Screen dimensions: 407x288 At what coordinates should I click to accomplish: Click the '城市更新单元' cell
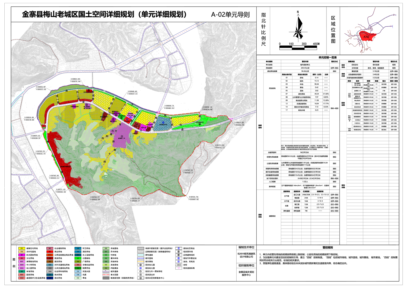point(305,65)
